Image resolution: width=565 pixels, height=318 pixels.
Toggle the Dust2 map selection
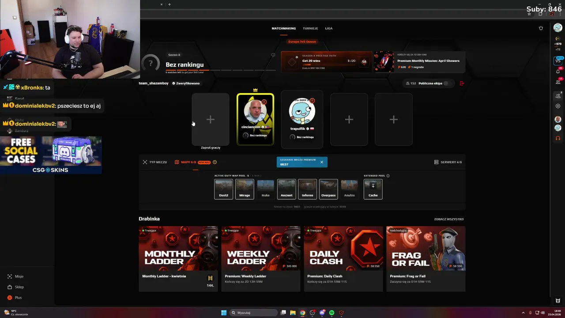(223, 189)
